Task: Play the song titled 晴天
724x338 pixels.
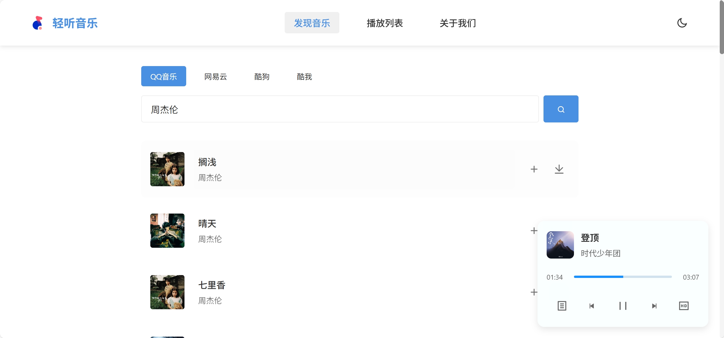Action: tap(207, 224)
